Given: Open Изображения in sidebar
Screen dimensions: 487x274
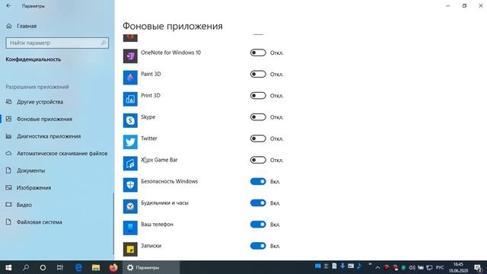Looking at the screenshot, I should pos(57,188).
